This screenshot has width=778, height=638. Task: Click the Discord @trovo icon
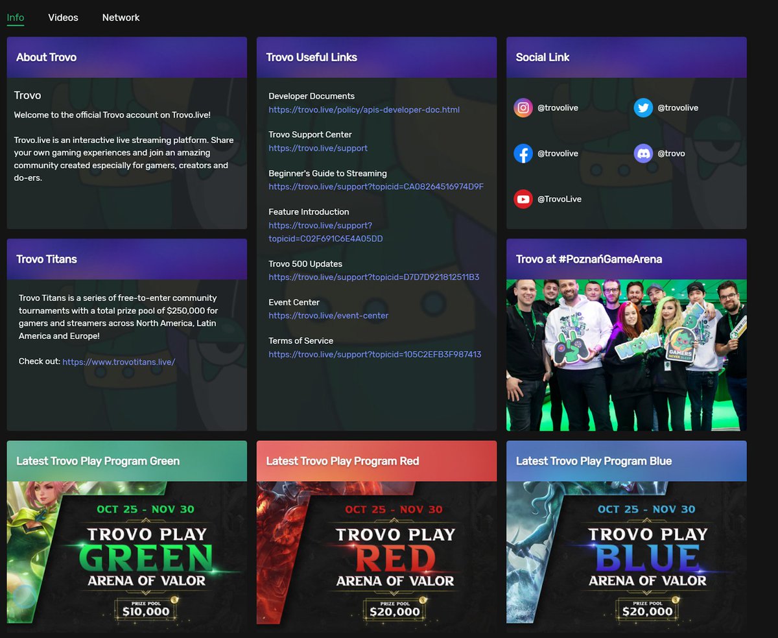point(643,153)
